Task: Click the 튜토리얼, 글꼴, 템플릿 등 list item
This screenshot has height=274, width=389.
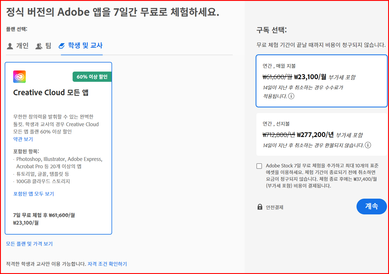Action: click(43, 174)
